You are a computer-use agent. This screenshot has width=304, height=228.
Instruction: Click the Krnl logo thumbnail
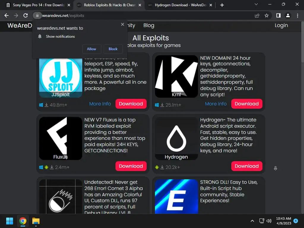176,76
